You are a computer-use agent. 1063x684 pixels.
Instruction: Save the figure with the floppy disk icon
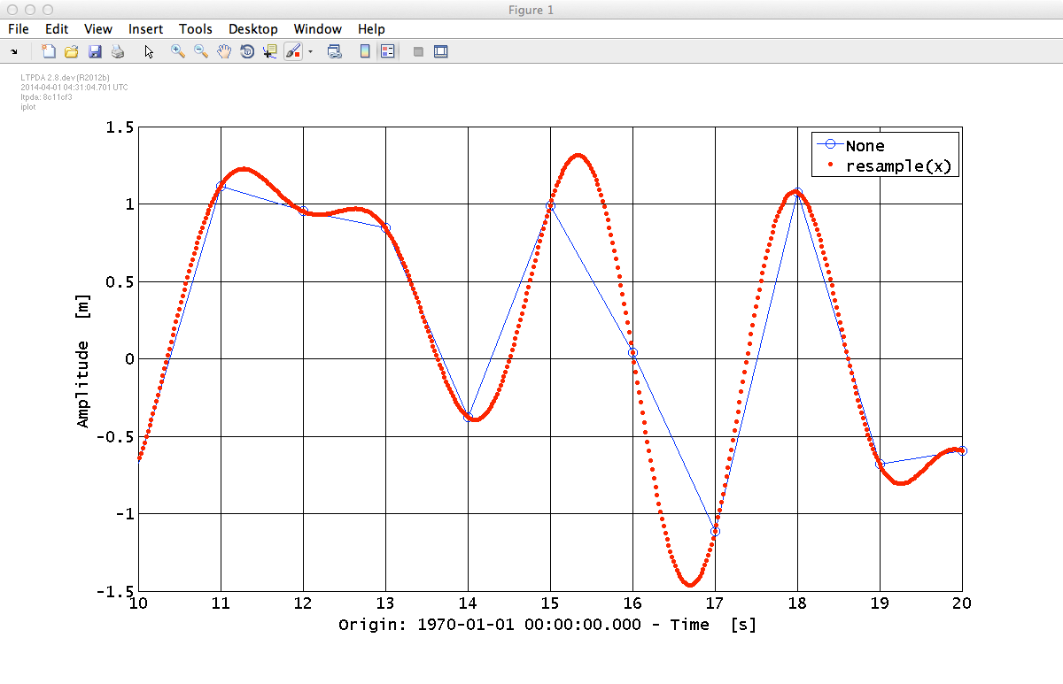pyautogui.click(x=95, y=52)
